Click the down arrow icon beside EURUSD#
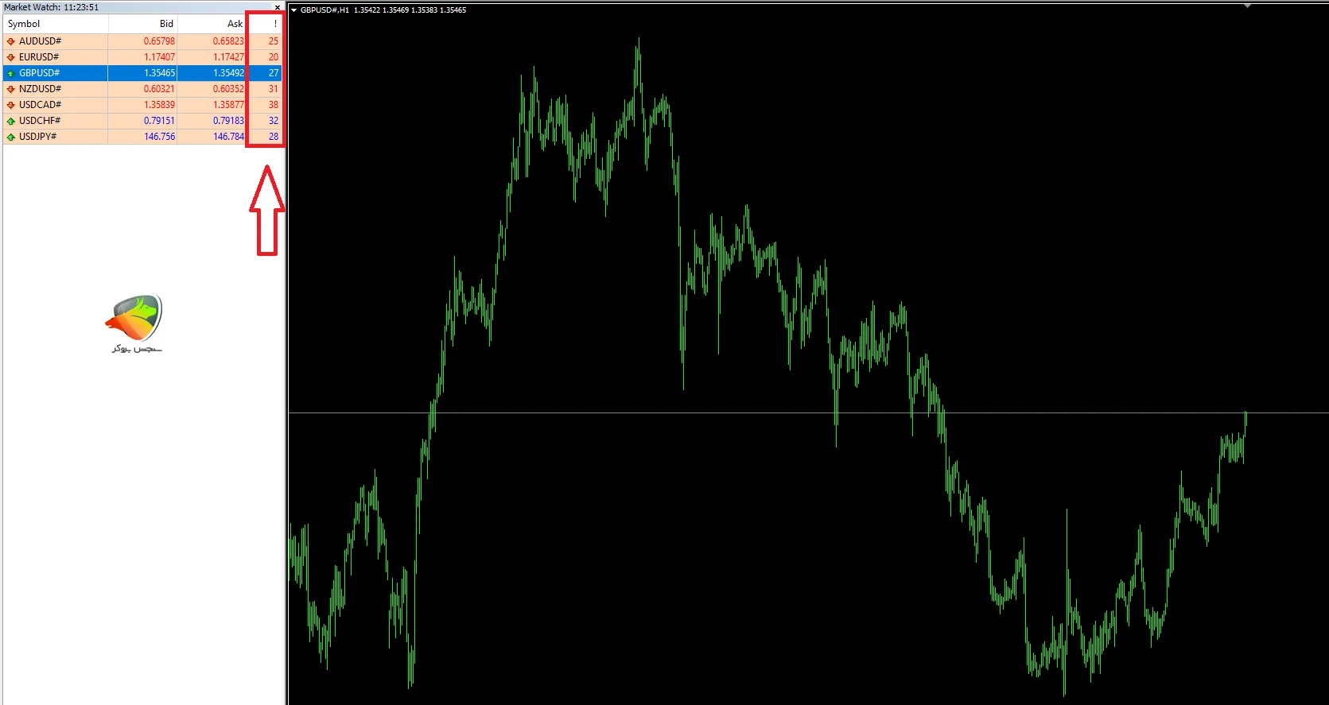Viewport: 1329px width, 705px height. 10,57
